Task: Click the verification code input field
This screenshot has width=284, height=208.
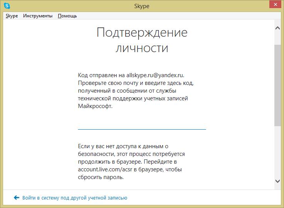Action: click(x=142, y=124)
